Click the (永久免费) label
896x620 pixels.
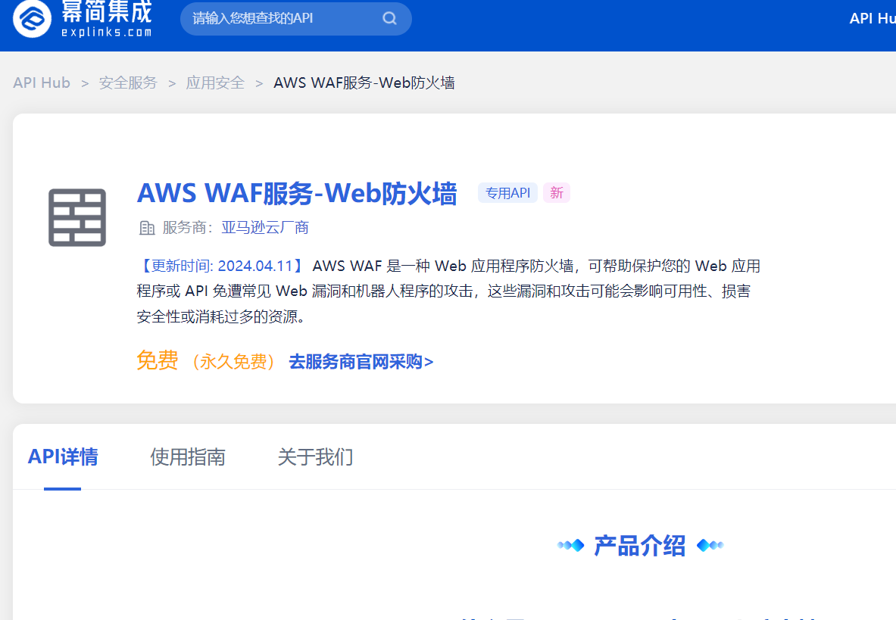pos(233,361)
